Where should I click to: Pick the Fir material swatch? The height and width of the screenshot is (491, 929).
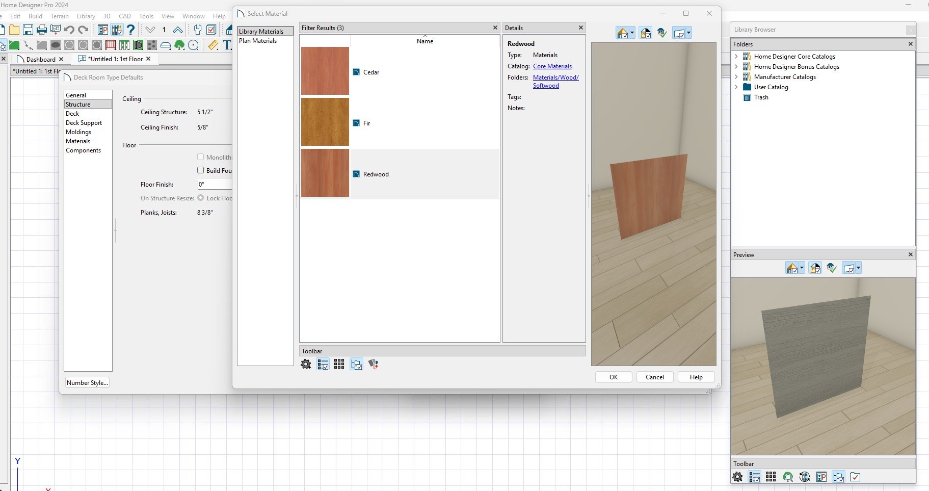325,122
